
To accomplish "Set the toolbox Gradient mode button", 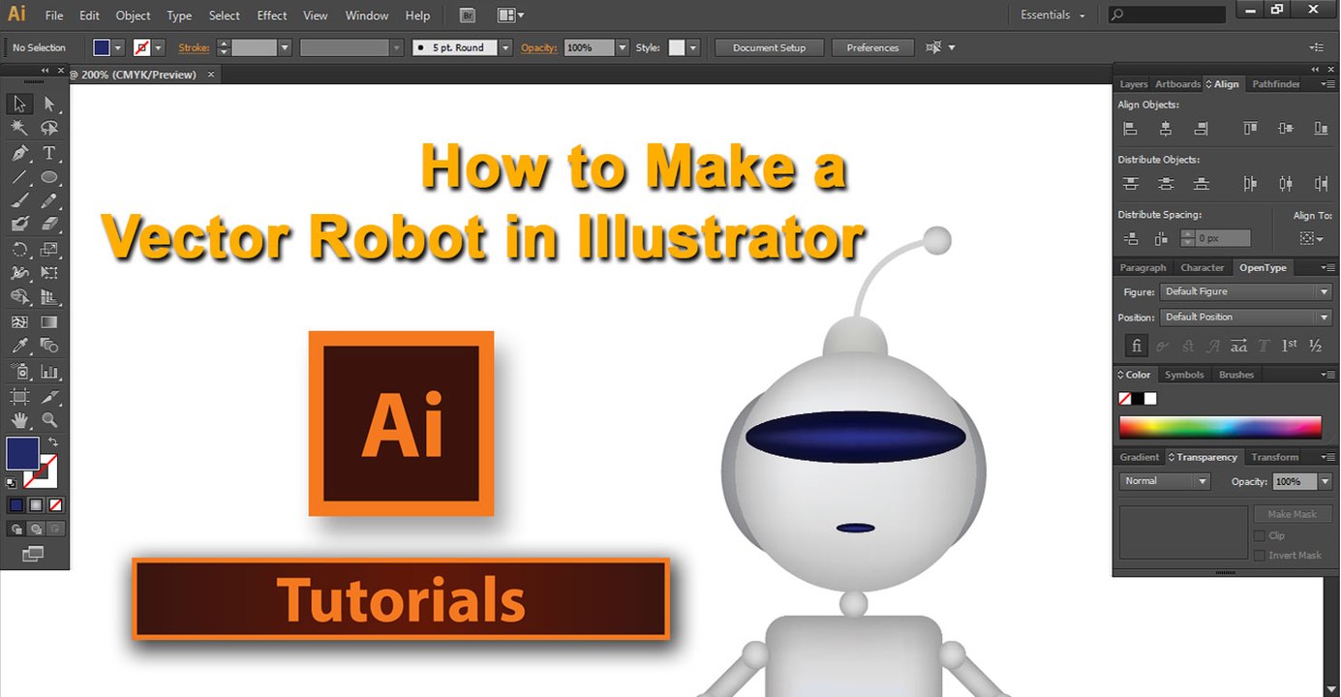I will pos(36,504).
